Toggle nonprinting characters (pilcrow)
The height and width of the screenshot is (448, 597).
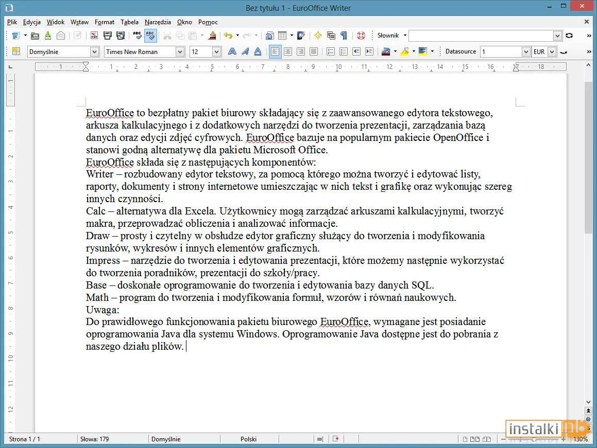coord(344,35)
